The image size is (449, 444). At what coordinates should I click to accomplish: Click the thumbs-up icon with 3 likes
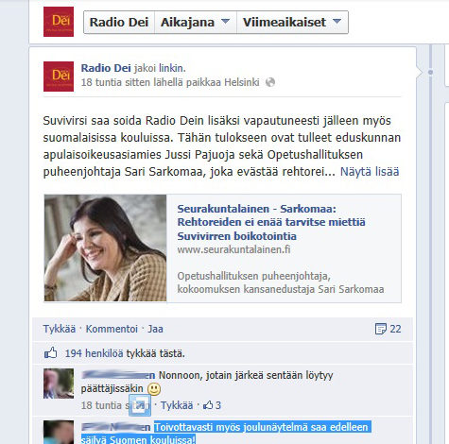point(208,405)
